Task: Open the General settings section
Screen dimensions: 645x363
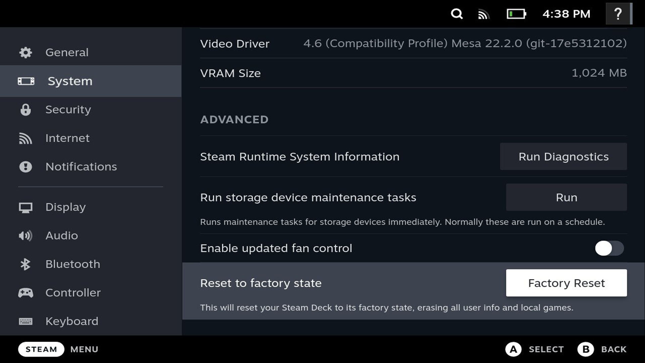Action: pyautogui.click(x=91, y=52)
